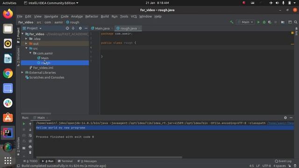Open the VCS menu

click(x=134, y=16)
